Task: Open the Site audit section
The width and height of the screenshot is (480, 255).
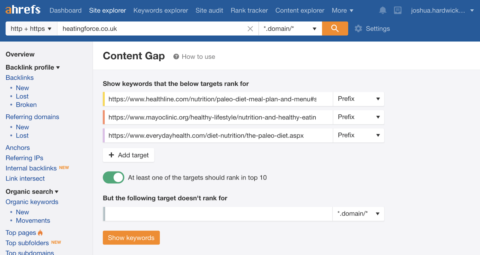Action: (209, 10)
